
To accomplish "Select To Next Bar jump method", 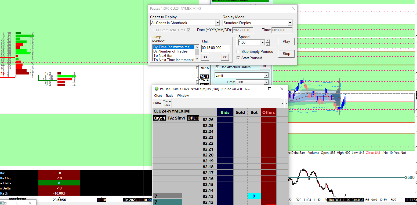I will click(x=173, y=55).
